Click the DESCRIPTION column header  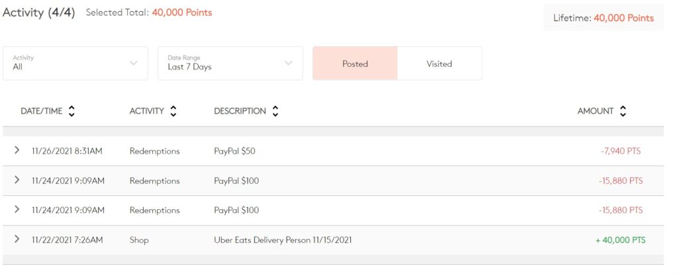pos(240,111)
